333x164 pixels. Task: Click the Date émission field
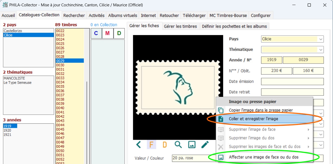coord(292,81)
